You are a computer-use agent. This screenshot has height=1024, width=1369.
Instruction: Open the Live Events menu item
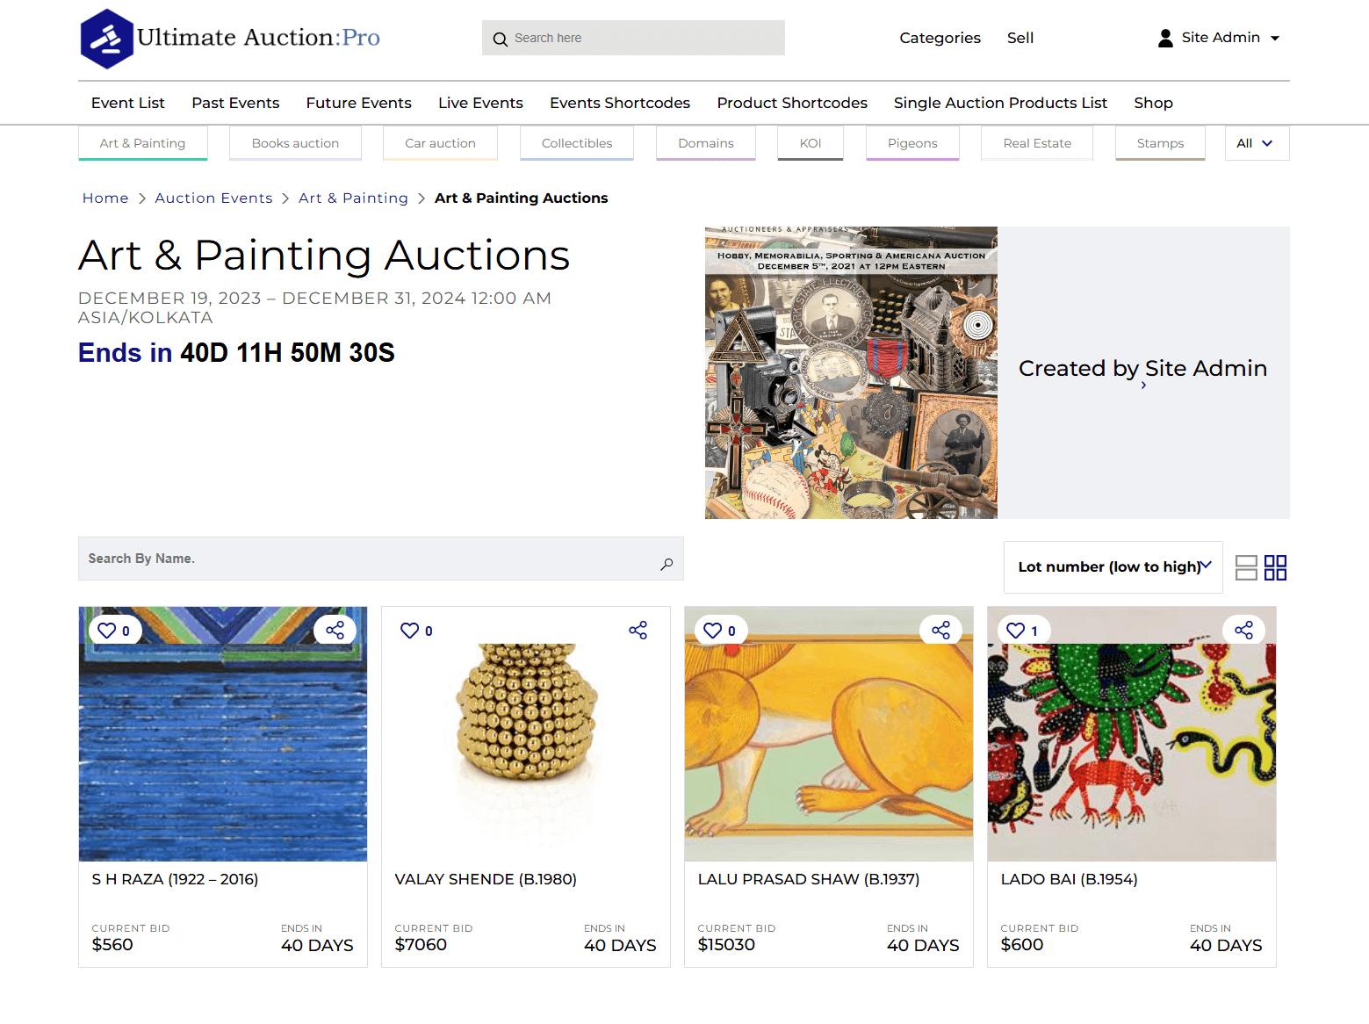point(480,103)
